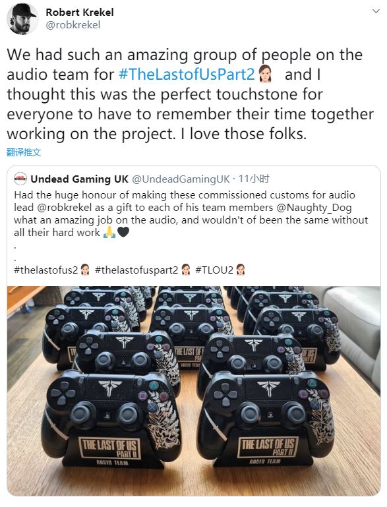Click the Ellie emoji after #TheLastofUsPart2
This screenshot has width=387, height=507.
click(x=265, y=74)
